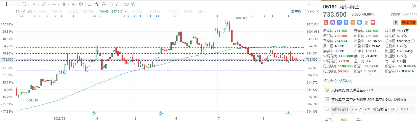Select the crosshair move cursor tool

pyautogui.click(x=6, y=4)
